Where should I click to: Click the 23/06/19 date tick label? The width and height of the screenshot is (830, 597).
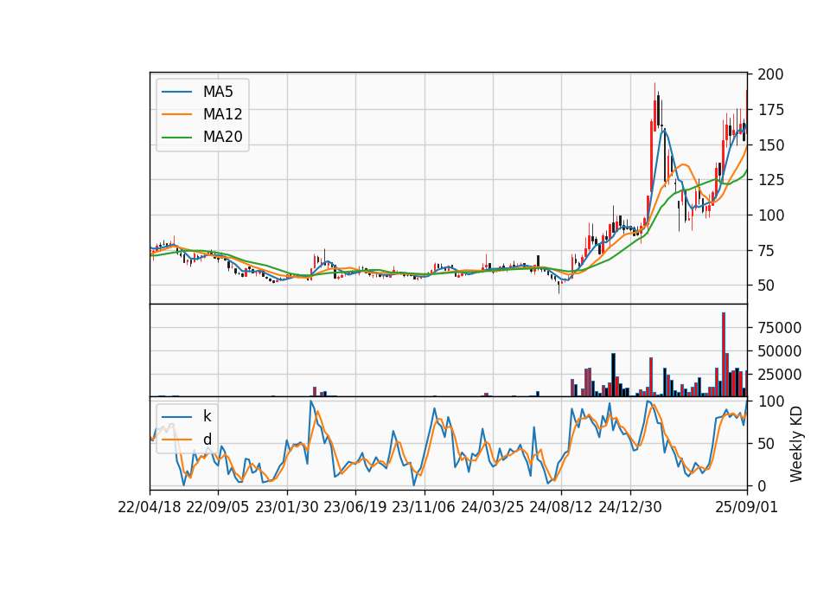[x=355, y=508]
